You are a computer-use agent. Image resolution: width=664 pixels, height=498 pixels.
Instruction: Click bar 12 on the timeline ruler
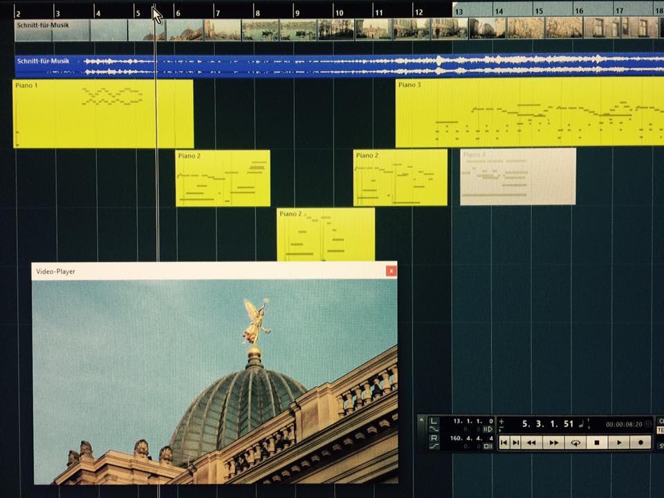419,12
